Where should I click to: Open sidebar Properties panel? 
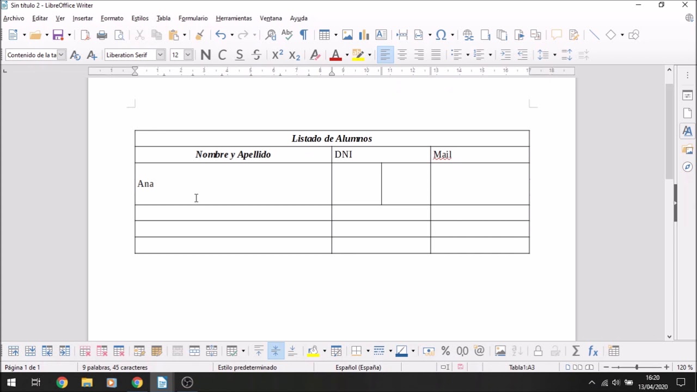coord(687,95)
